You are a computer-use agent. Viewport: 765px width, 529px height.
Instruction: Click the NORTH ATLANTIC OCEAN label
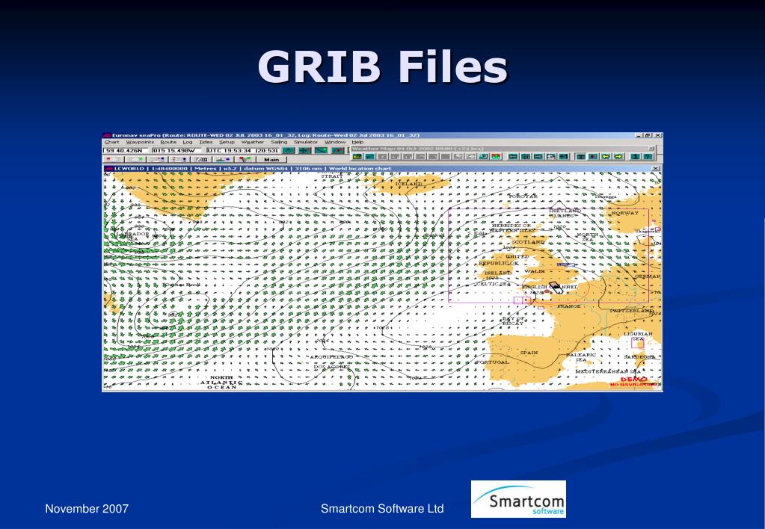click(221, 383)
